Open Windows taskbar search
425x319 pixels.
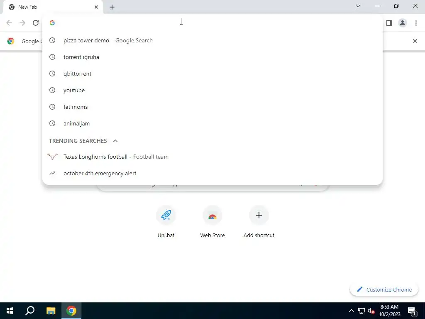point(30,311)
